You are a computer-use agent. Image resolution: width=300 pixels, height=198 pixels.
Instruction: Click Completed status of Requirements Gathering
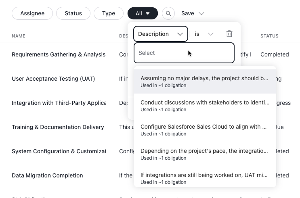tap(275, 54)
